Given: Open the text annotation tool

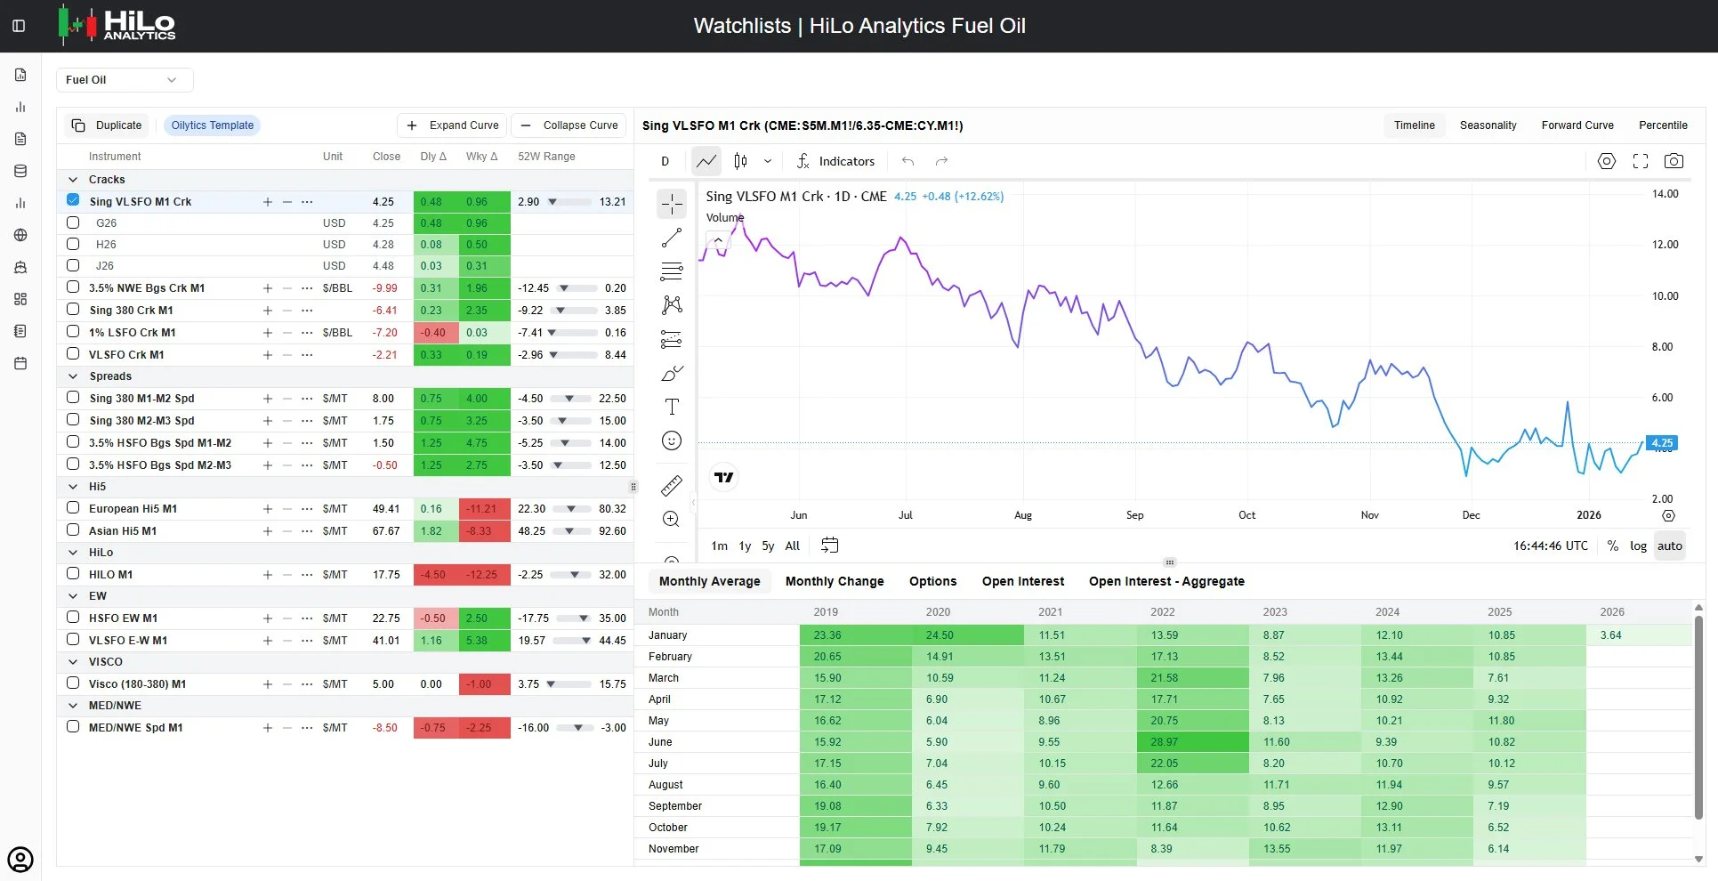Looking at the screenshot, I should pyautogui.click(x=672, y=407).
